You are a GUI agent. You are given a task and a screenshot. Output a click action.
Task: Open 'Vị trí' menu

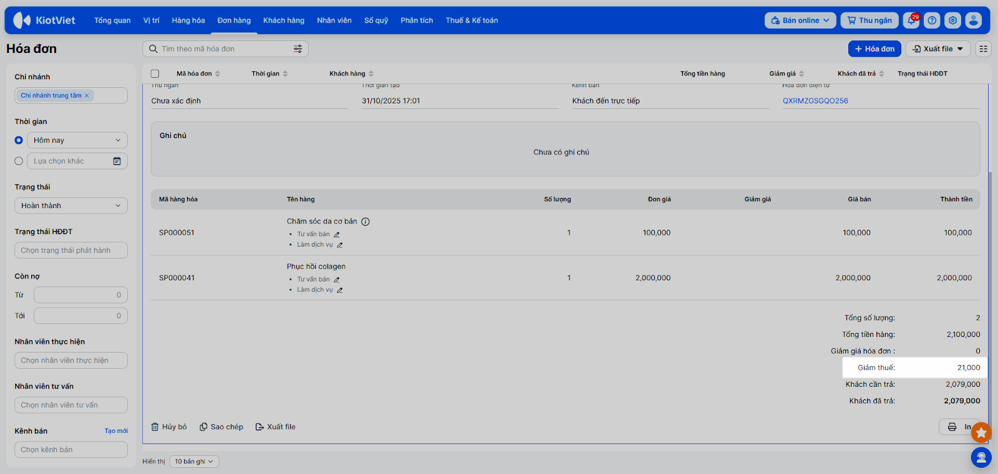point(151,21)
